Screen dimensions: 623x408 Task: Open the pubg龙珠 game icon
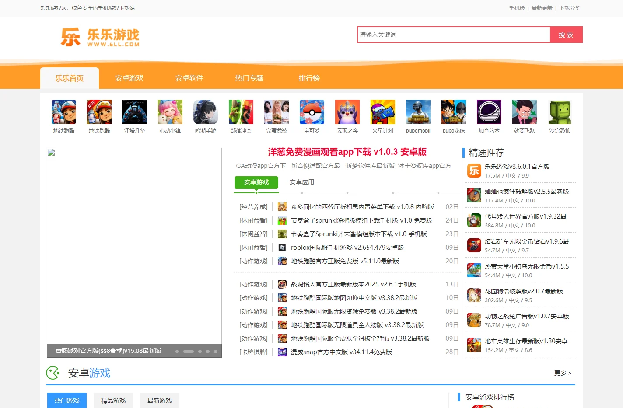[x=454, y=112]
